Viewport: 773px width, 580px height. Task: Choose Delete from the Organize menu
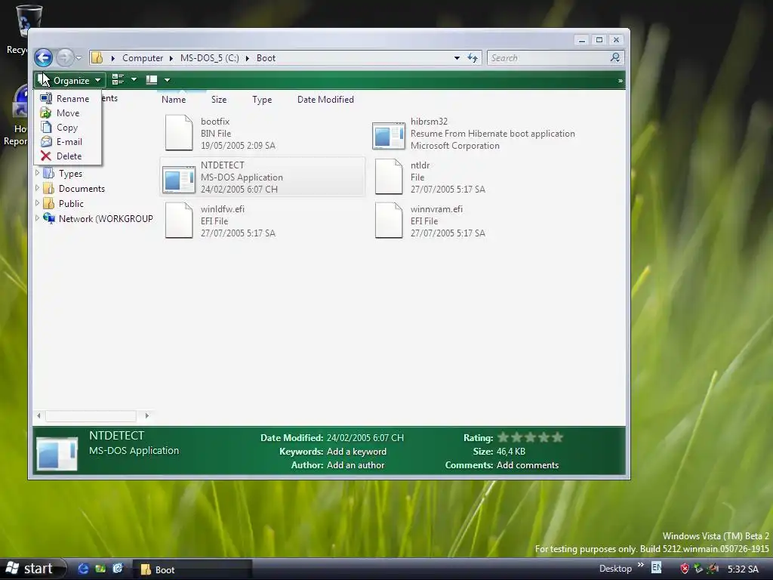point(67,156)
